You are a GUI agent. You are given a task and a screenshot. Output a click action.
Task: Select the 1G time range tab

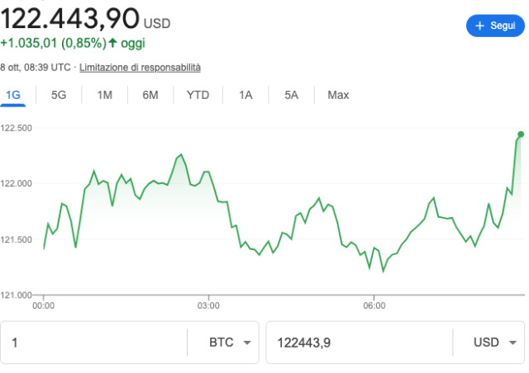click(13, 95)
